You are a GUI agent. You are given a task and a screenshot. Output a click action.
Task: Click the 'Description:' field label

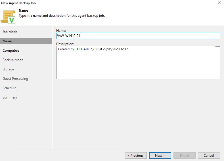pos(65,44)
